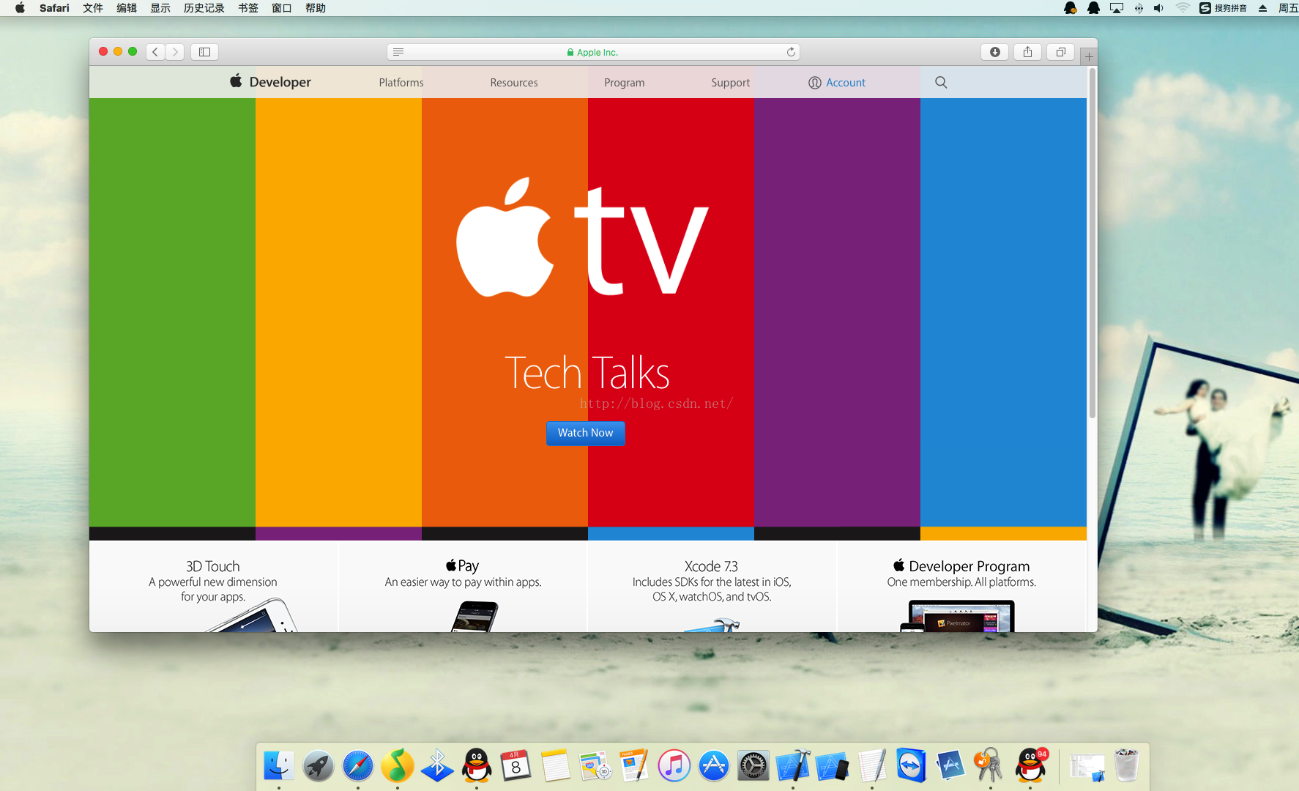Open Launchpad from the Dock

319,766
